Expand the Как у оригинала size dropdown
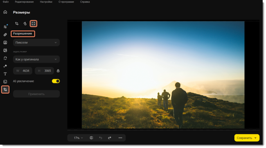This screenshot has width=266, height=148. (36, 59)
